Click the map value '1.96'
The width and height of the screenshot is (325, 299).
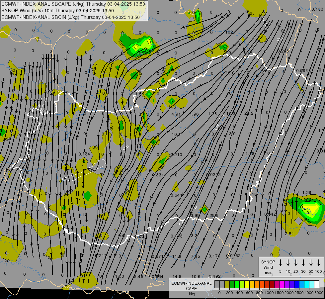194,114
